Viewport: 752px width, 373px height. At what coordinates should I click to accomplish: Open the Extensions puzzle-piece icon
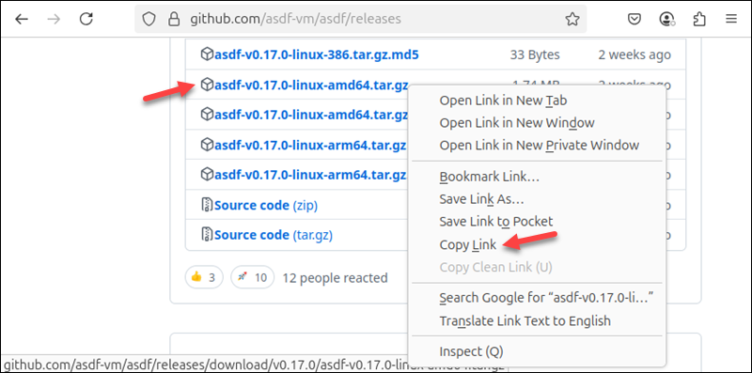click(x=699, y=19)
